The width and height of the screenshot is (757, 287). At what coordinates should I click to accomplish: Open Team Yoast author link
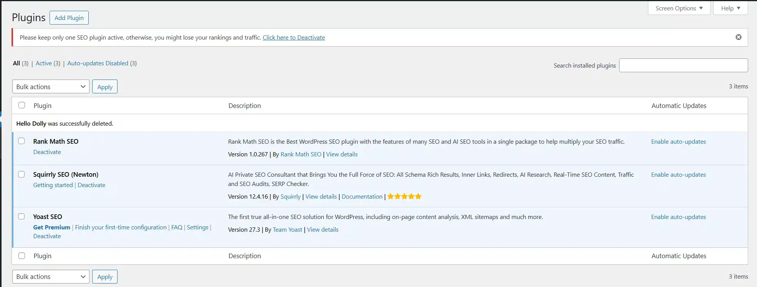tap(287, 229)
